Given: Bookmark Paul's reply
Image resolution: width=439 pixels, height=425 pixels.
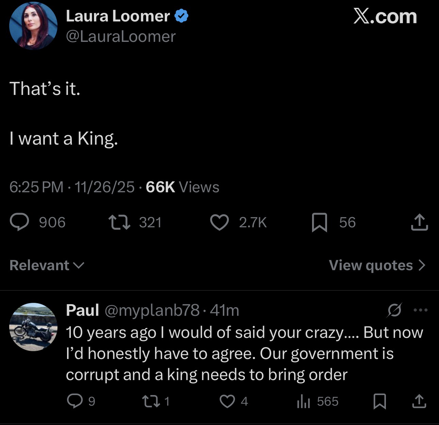Looking at the screenshot, I should coord(379,402).
